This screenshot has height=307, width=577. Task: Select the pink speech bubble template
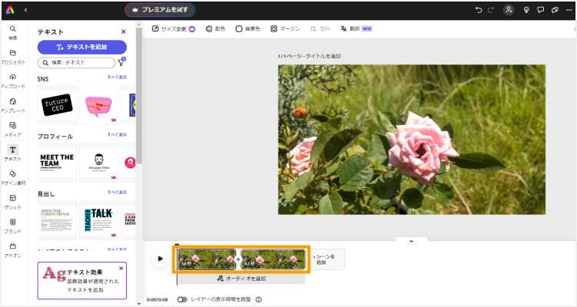coord(98,105)
